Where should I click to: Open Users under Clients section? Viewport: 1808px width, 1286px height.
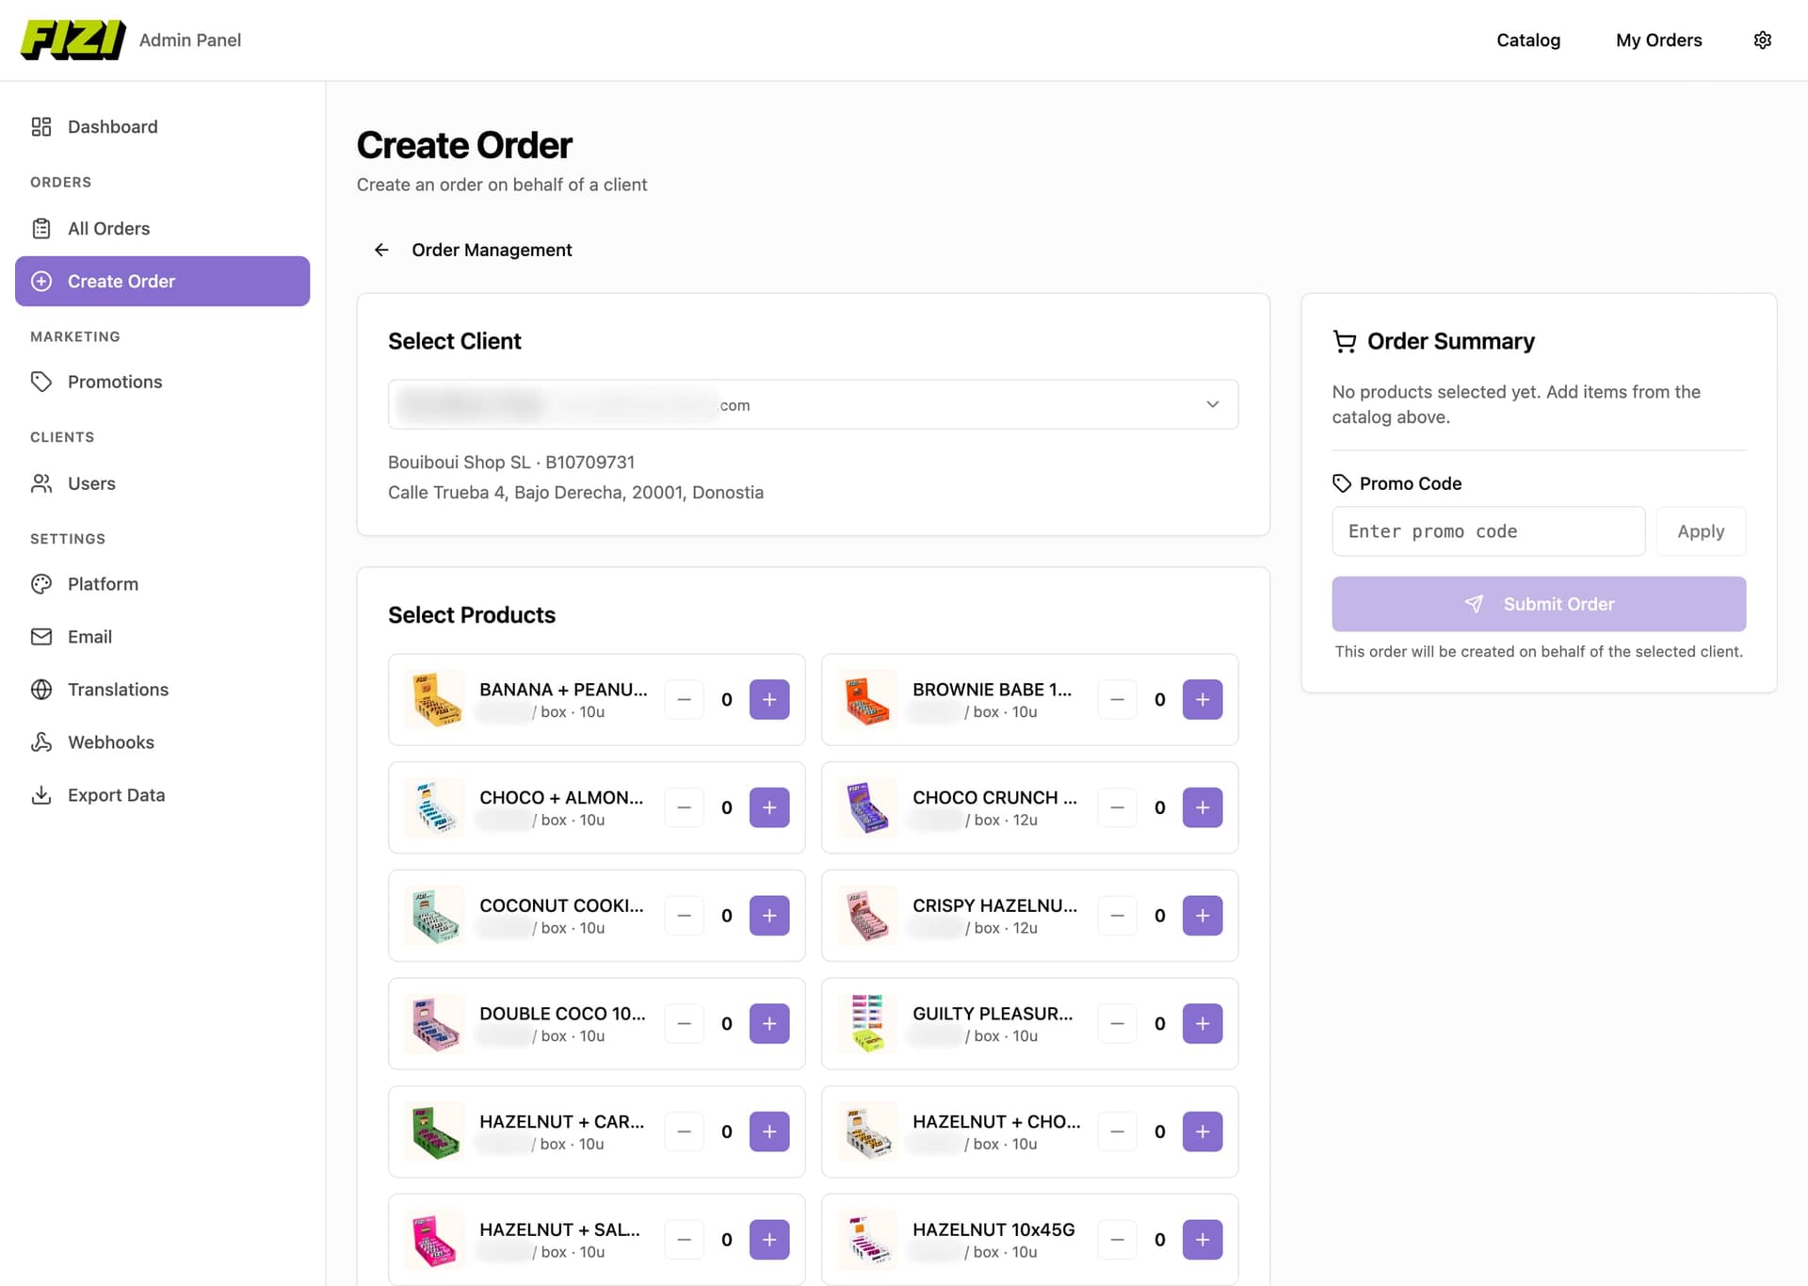(90, 483)
